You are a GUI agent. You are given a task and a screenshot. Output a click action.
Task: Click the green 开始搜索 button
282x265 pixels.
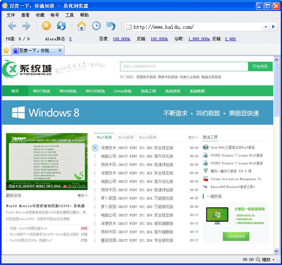(260, 67)
